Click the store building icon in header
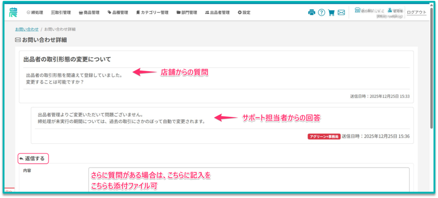 [x=357, y=10]
